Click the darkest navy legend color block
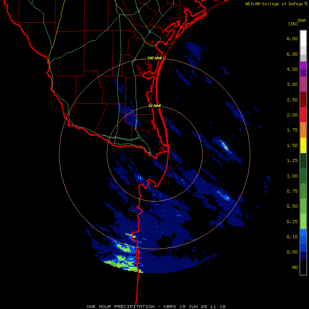The height and width of the screenshot is (309, 309). click(303, 256)
